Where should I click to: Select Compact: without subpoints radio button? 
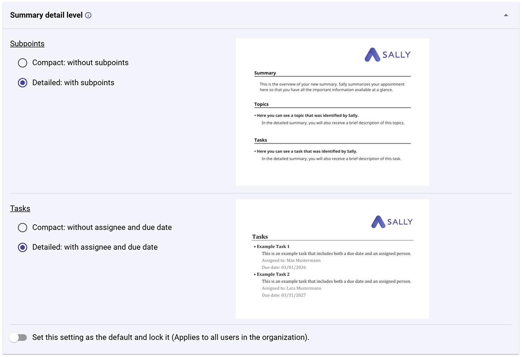23,63
